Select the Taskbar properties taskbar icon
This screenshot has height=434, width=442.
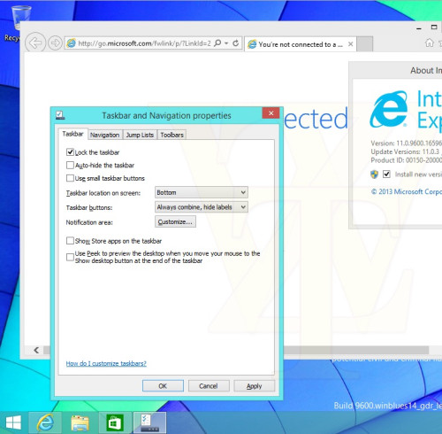(x=149, y=422)
